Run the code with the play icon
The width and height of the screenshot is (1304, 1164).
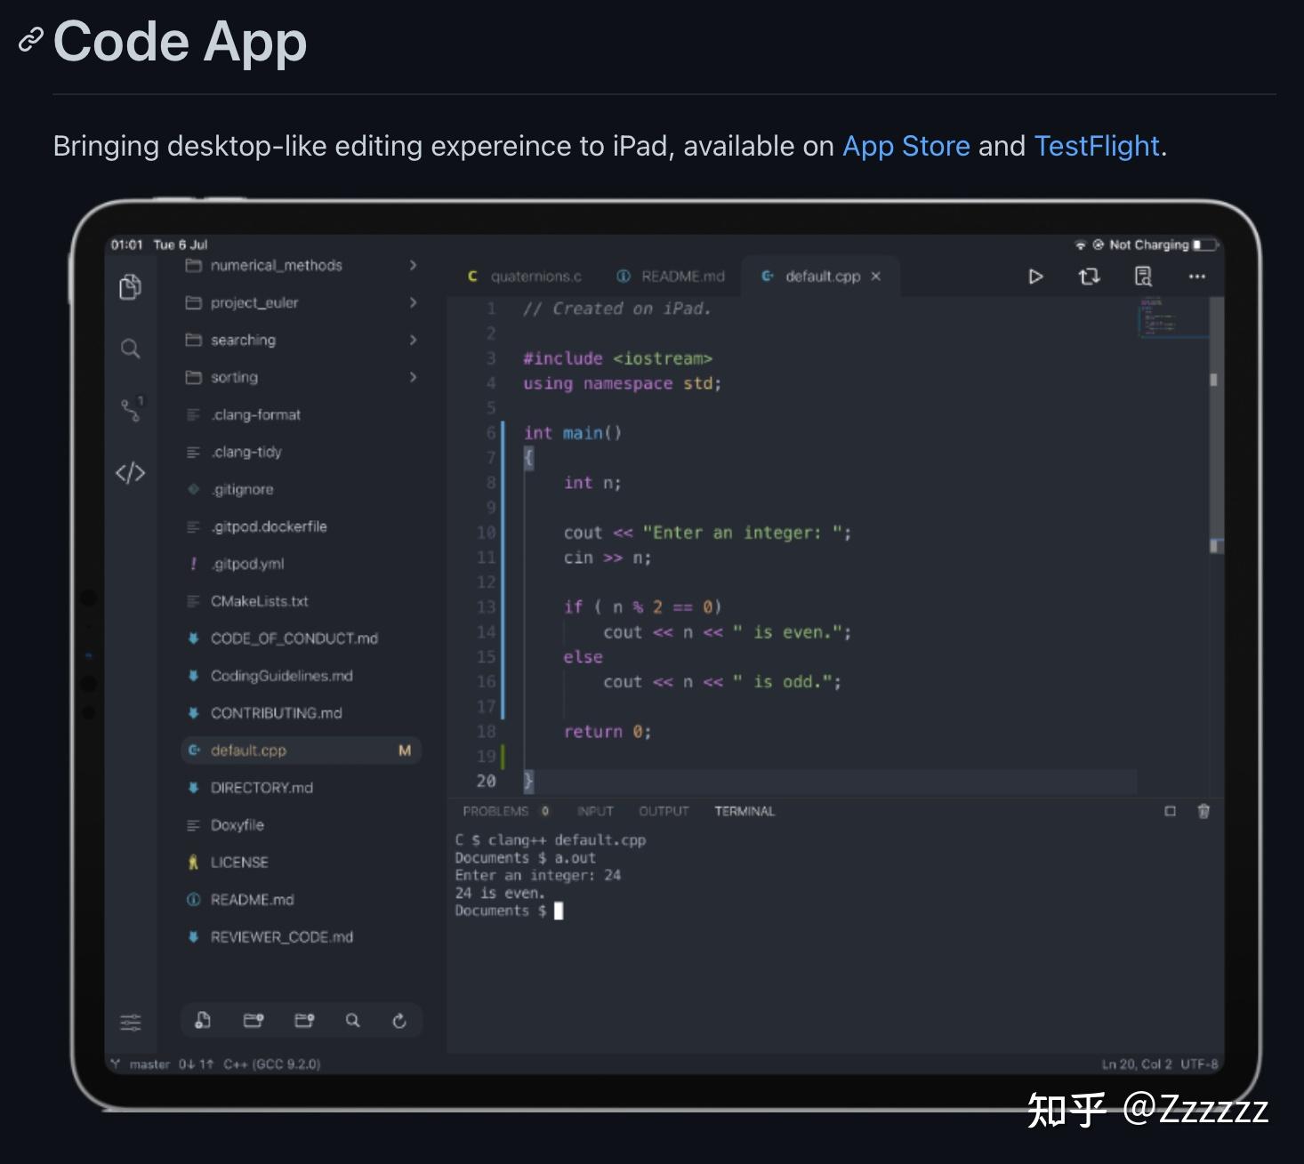(1034, 277)
